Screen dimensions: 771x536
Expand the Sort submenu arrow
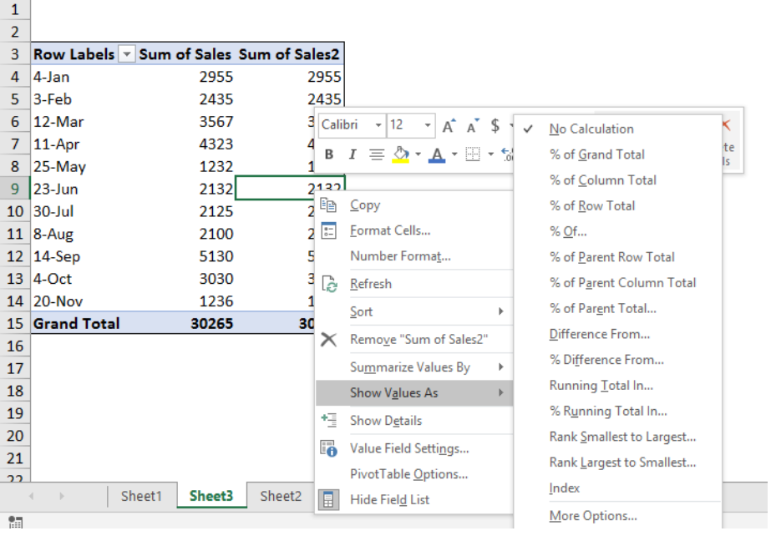(500, 311)
